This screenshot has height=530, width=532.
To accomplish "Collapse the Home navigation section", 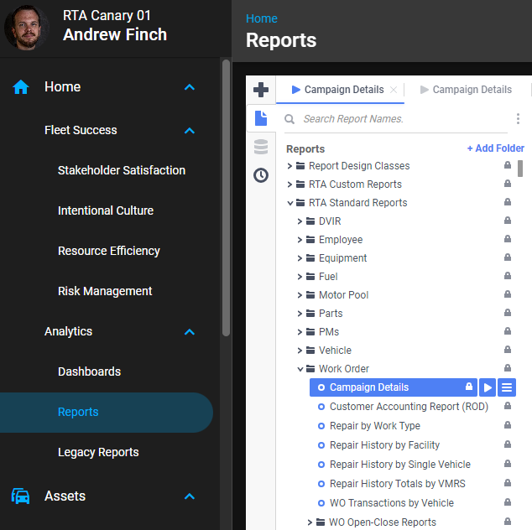I will point(190,87).
